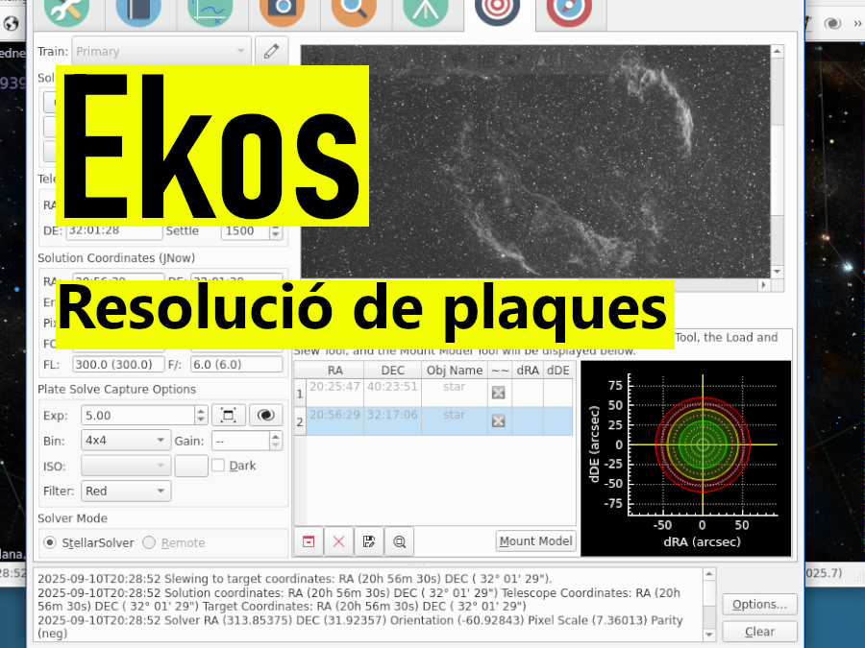Select mount model row 2 RA 20:56:29
This screenshot has width=865, height=648.
pyautogui.click(x=334, y=421)
